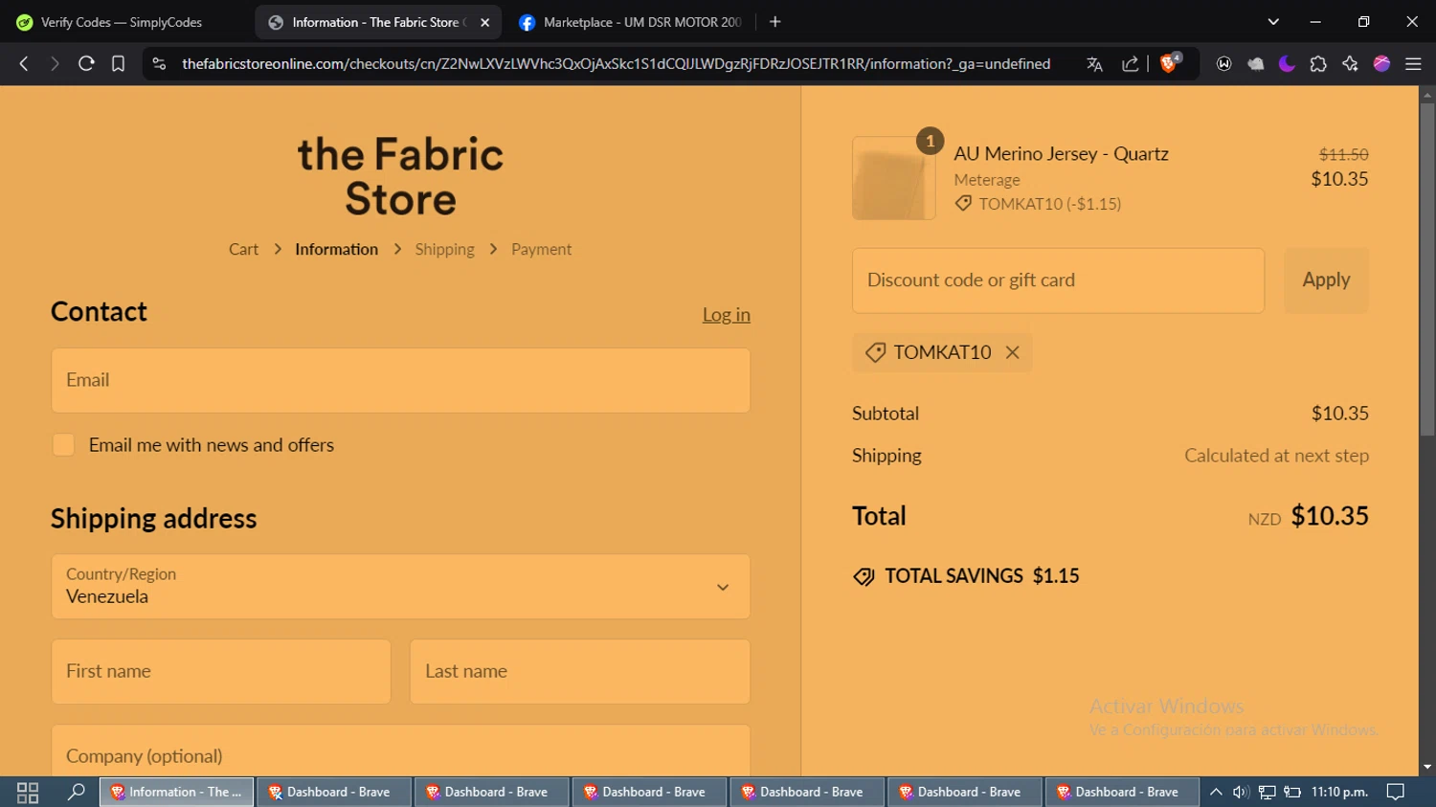Click the First name field
Screen dimensions: 1436x807
221,671
